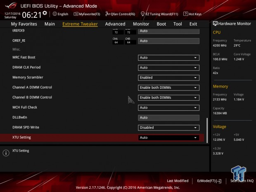Open the MRC Fast Boot dropdown
The height and width of the screenshot is (192, 256).
point(168,58)
